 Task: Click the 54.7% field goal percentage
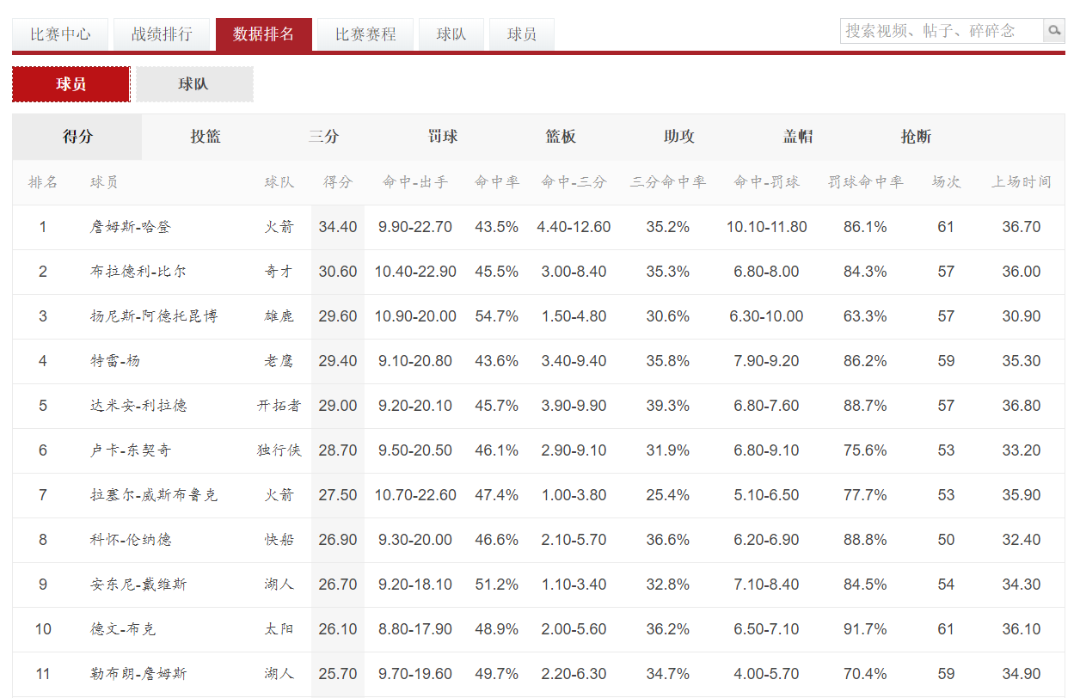[497, 316]
